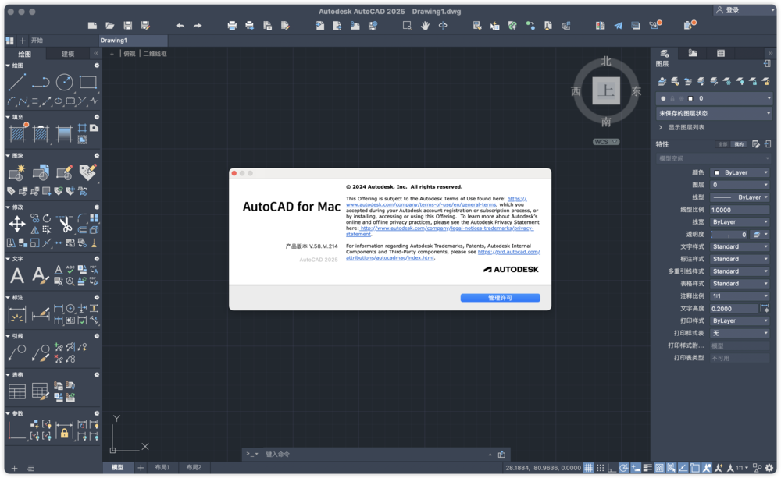Click the 线型比例 value field
Viewport: 781px width, 478px height.
[x=740, y=210]
